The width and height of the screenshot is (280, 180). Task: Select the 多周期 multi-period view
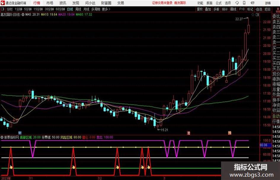96,9
